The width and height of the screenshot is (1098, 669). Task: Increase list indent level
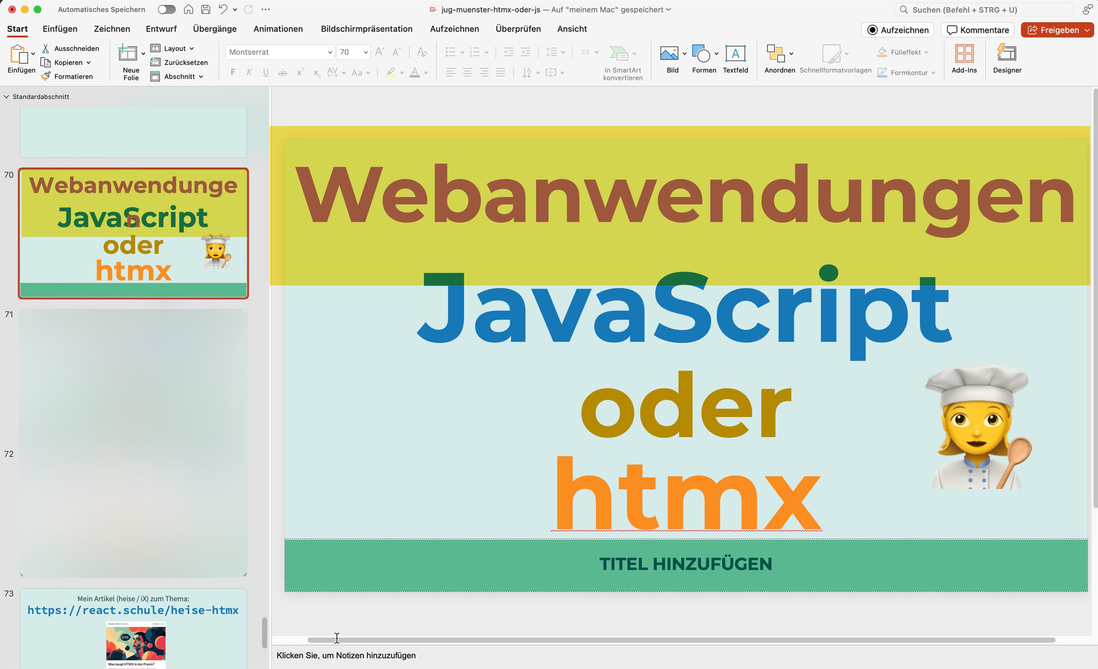(525, 52)
